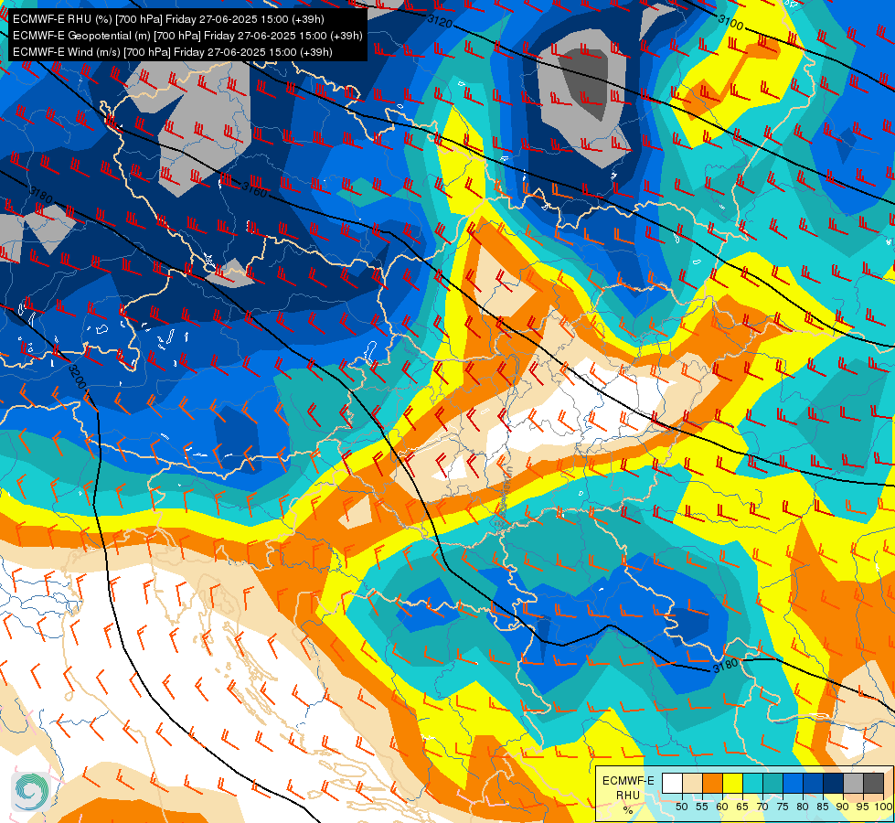Click the legend value 85
Image resolution: width=895 pixels, height=823 pixels.
[823, 807]
